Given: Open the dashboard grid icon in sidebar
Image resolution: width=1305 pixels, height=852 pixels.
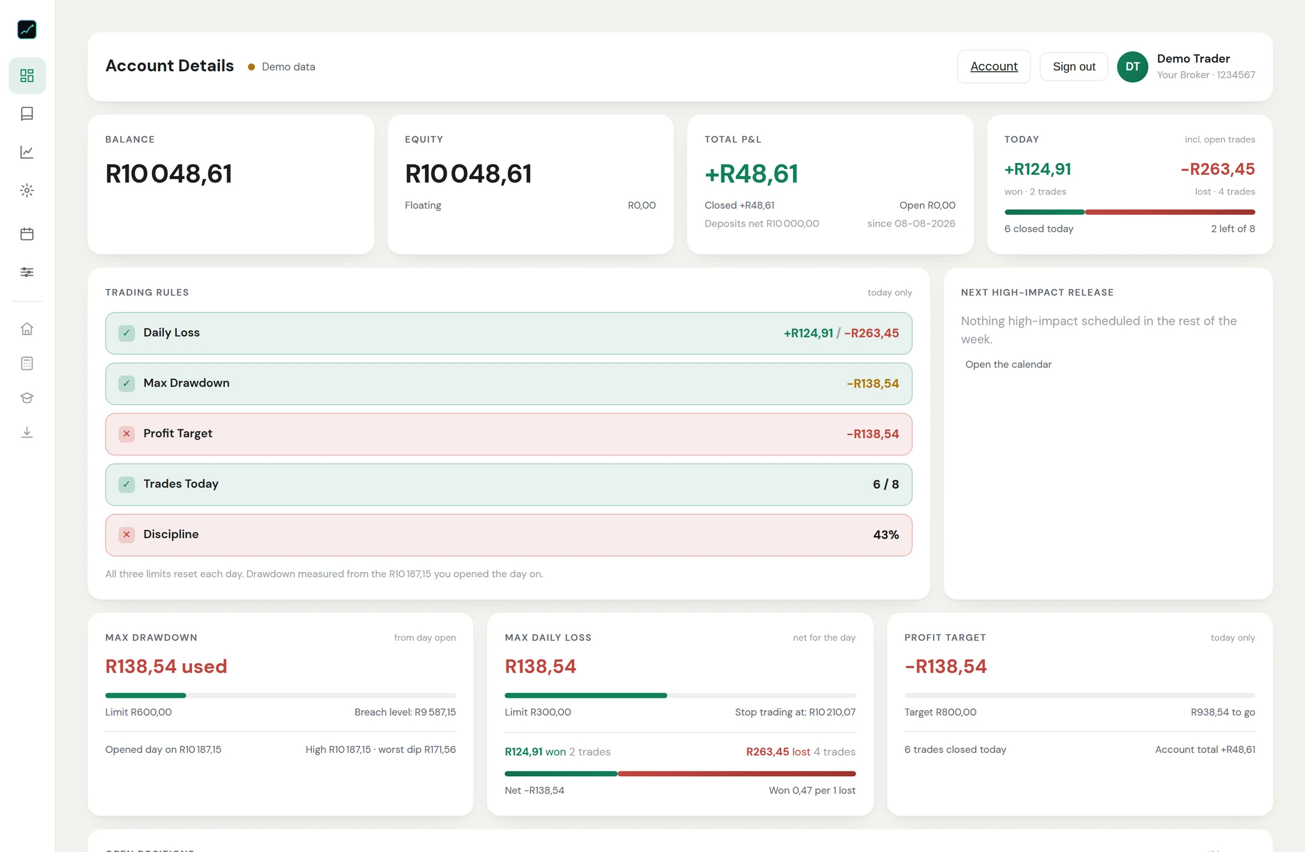Looking at the screenshot, I should (x=27, y=75).
